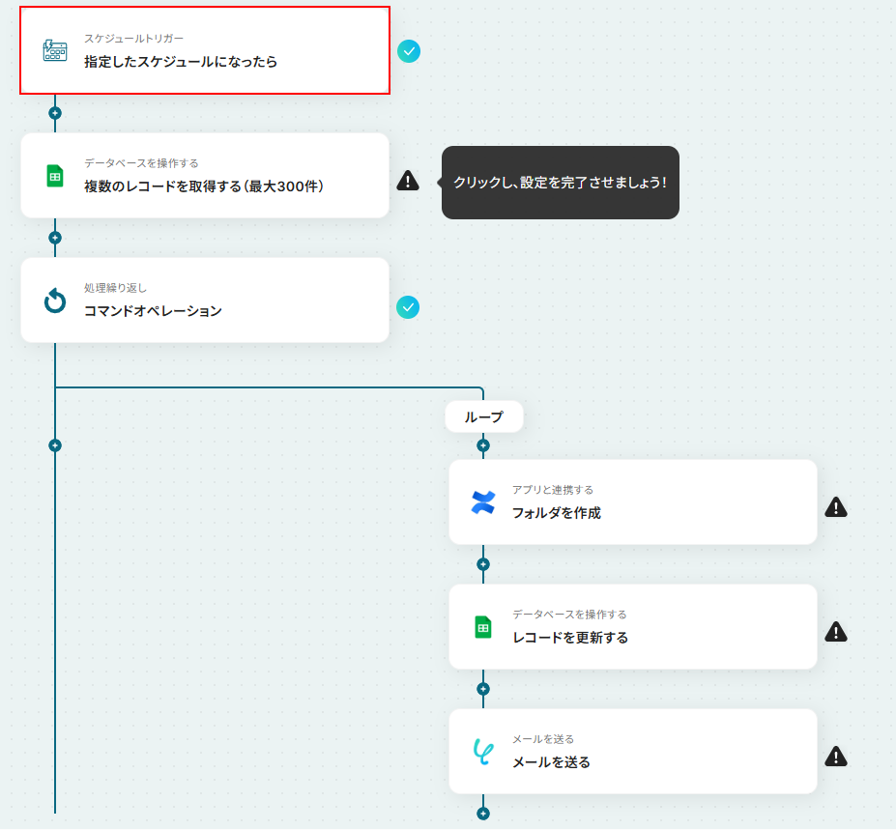Add step between レコードを更新する and メールを送る
The image size is (896, 830).
coord(483,689)
